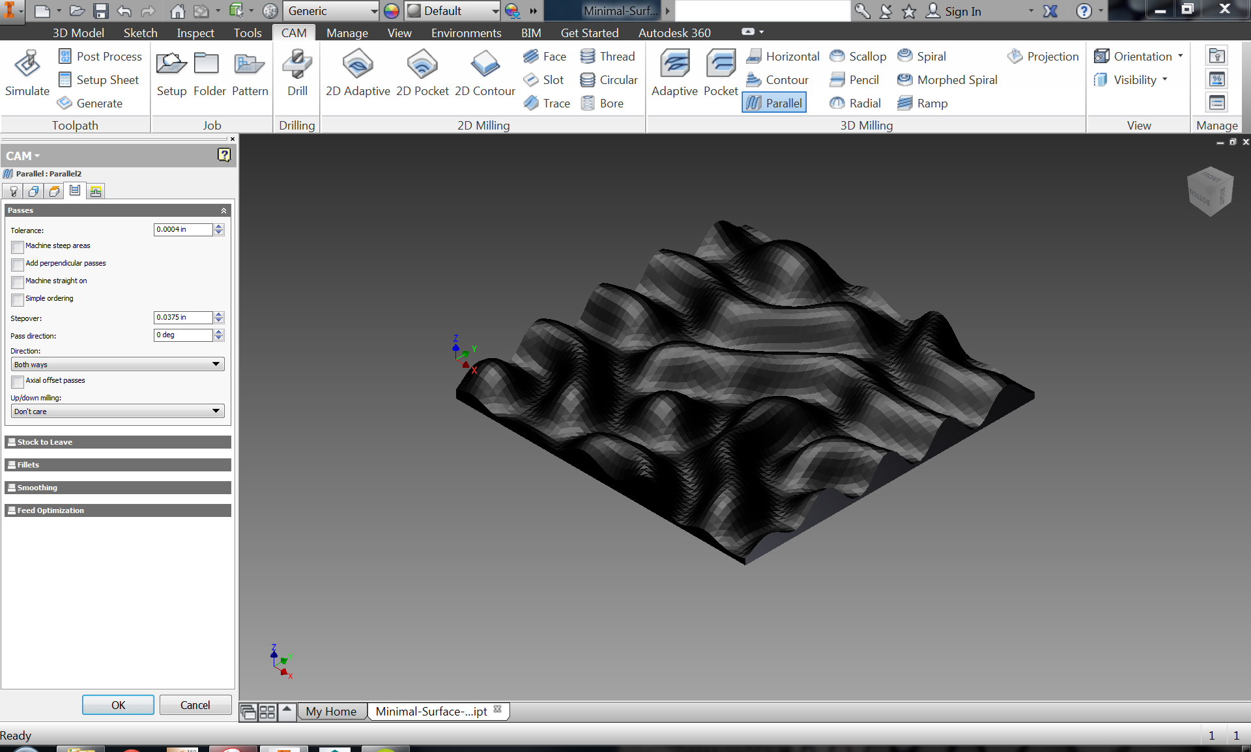This screenshot has height=752, width=1251.
Task: Toggle Machine straight on checkbox
Action: tap(17, 281)
